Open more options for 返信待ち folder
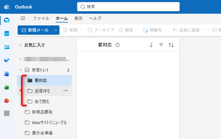 point(65,91)
